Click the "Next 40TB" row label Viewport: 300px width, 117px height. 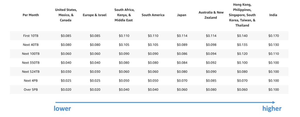coord(31,45)
